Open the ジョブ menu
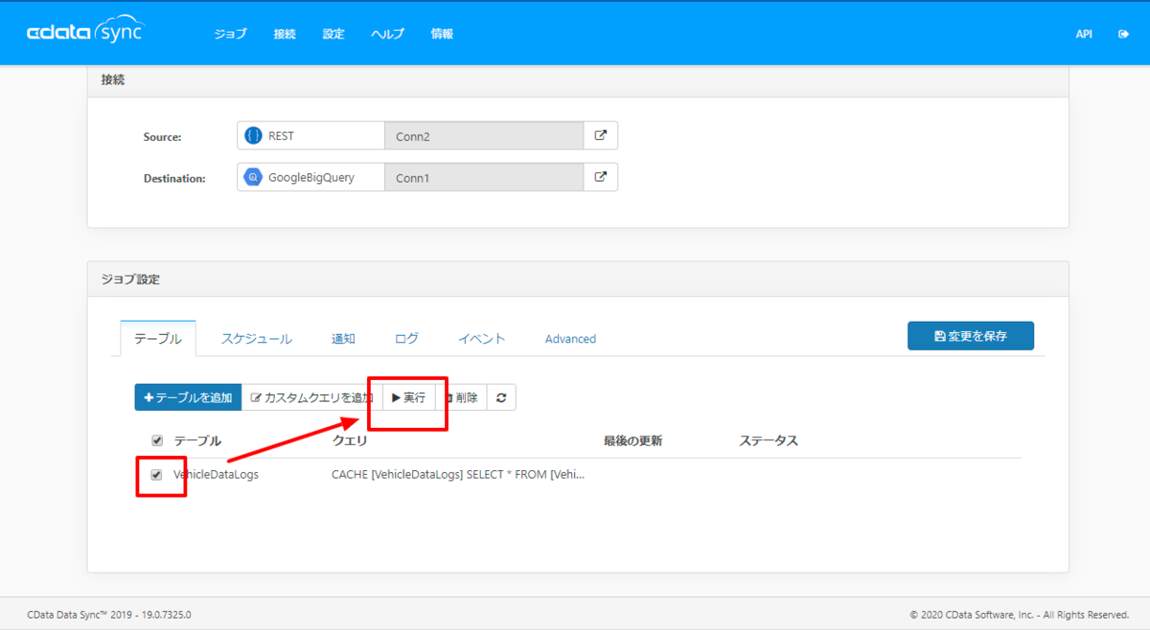Image resolution: width=1150 pixels, height=630 pixels. pos(230,34)
